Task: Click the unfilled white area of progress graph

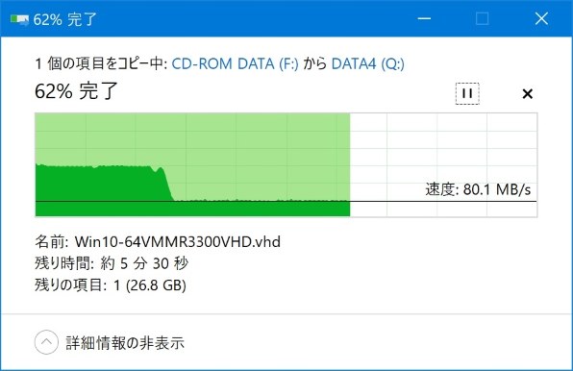Action: pos(443,146)
